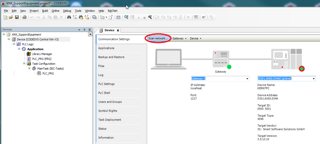This screenshot has width=320, height=144.
Task: Click the Scan network button
Action: [x=158, y=38]
